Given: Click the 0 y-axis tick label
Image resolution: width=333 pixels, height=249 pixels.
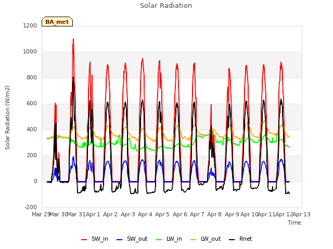Looking at the screenshot, I should coord(35,181).
